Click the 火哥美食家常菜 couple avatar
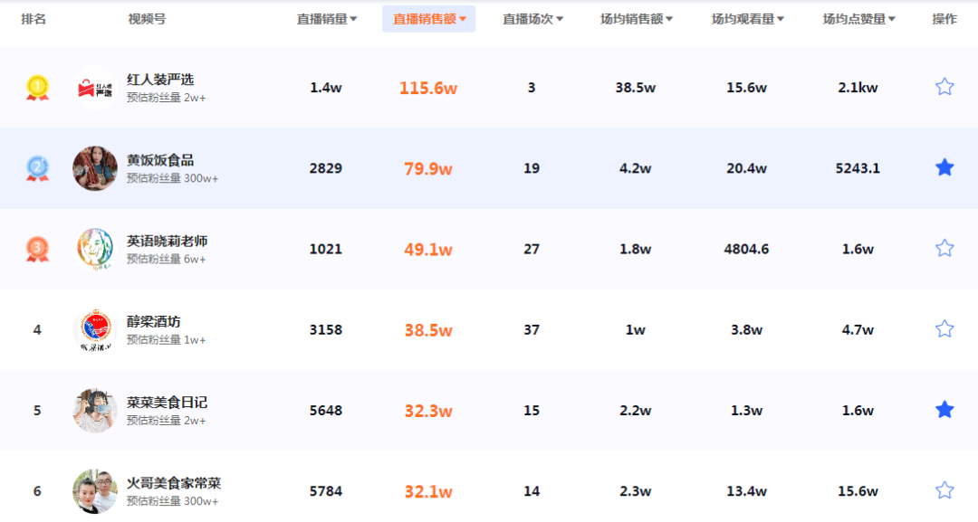Viewport: 978px width, 522px height. (94, 489)
